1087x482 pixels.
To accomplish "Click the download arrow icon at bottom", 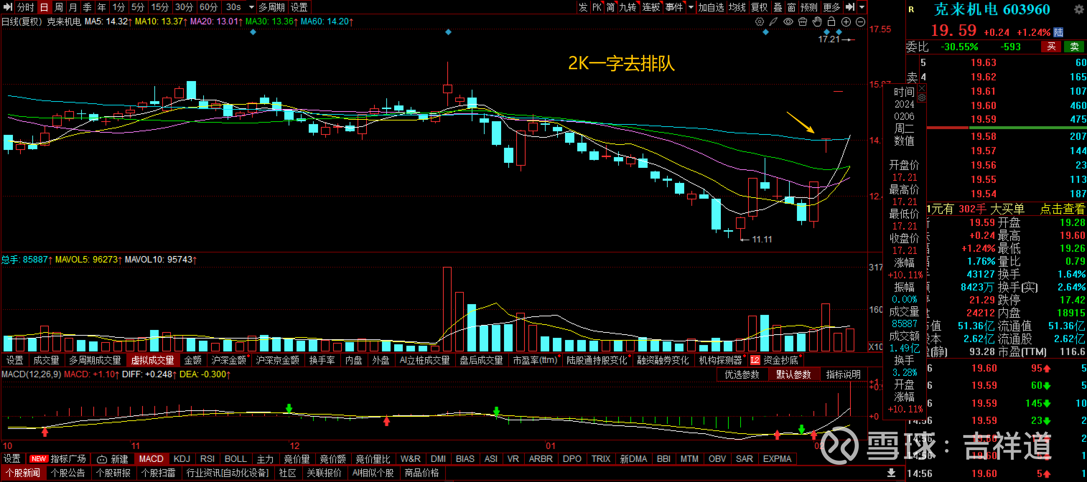I will [891, 473].
